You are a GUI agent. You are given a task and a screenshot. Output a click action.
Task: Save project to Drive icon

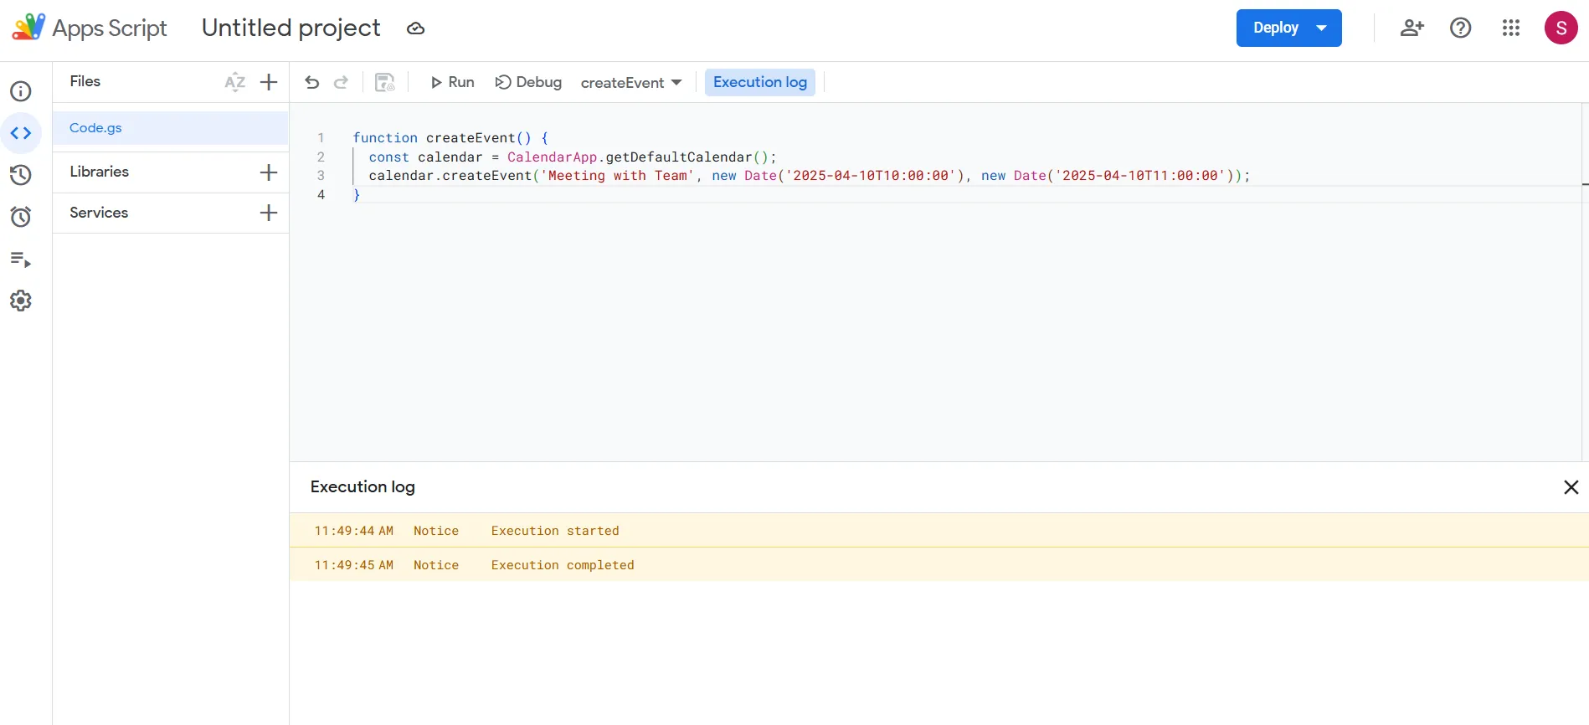tap(385, 82)
